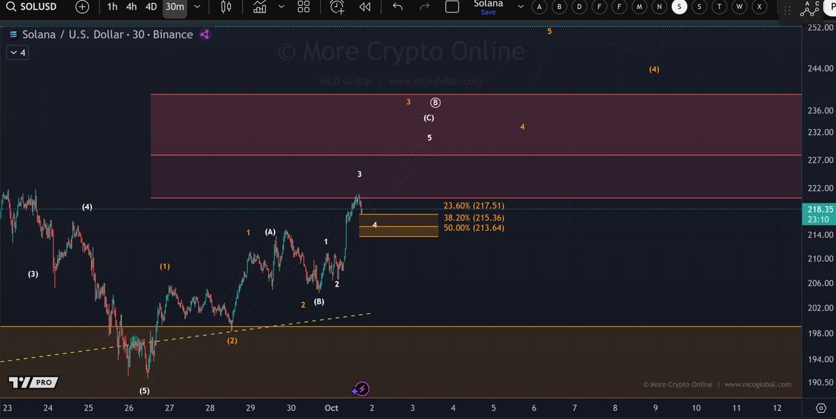This screenshot has height=419, width=836.
Task: Select the dashed yellow trendline
Action: [x=185, y=337]
